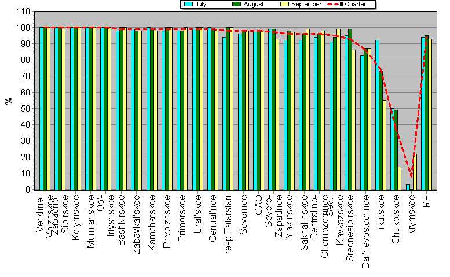Click the 'Irkutskoe' category label
Image resolution: width=450 pixels, height=277 pixels.
(381, 213)
